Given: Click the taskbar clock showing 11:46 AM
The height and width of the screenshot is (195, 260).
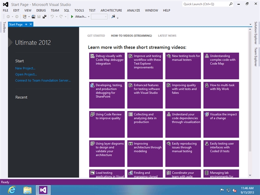Looking at the screenshot, I should point(247,190).
